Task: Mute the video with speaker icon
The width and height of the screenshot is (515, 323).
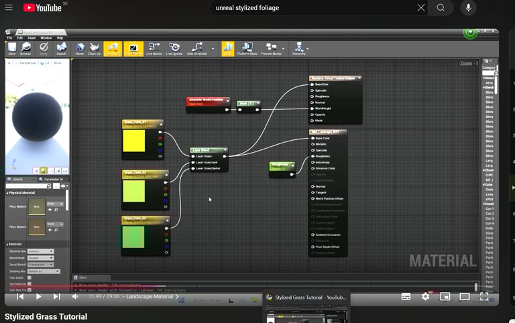Action: [x=75, y=296]
